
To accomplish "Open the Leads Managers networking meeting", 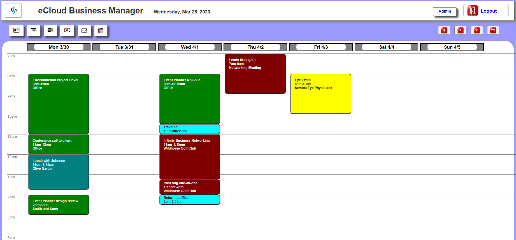I will pyautogui.click(x=255, y=74).
